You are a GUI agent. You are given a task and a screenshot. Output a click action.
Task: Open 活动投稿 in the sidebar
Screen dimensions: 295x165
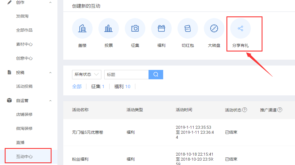tap(24, 86)
